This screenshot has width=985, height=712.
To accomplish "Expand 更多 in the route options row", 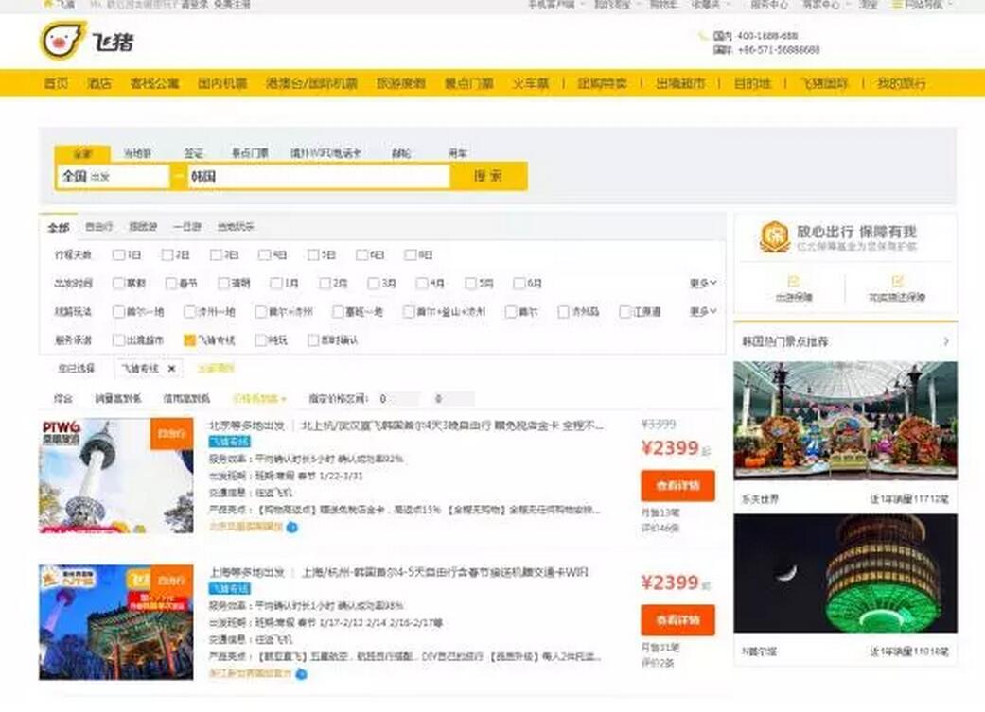I will pos(703,311).
